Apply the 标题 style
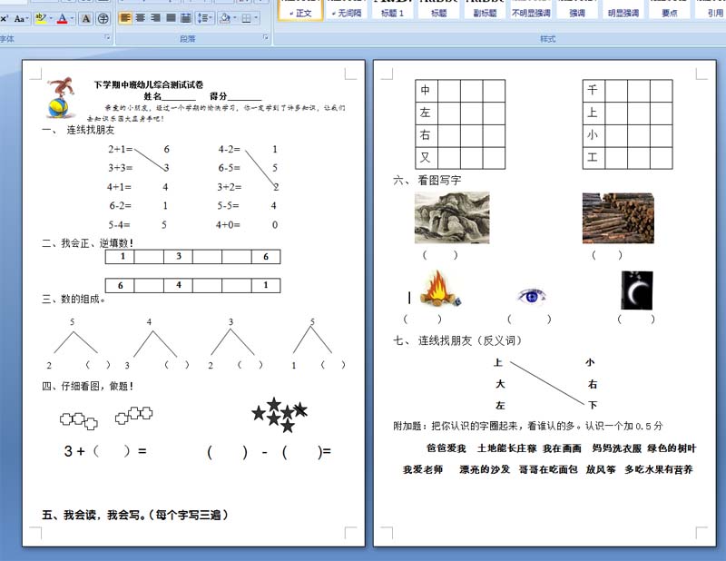The image size is (726, 561). (438, 10)
